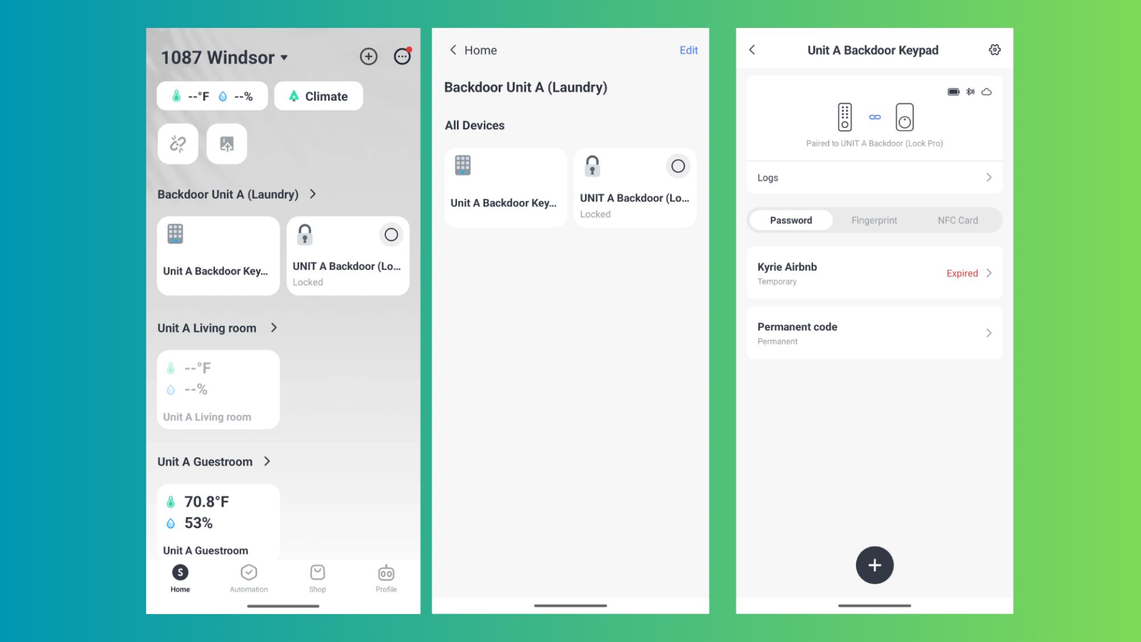Viewport: 1141px width, 642px height.
Task: Select the NFC Card tab on keypad screen
Action: 958,220
